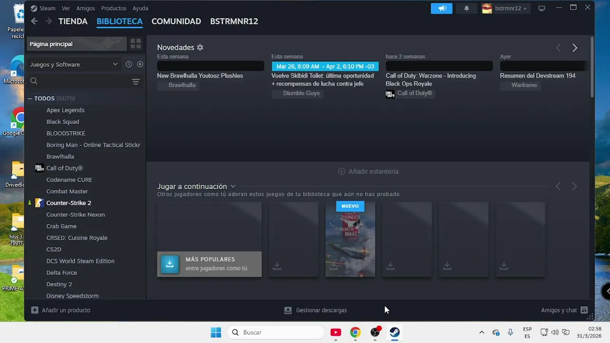Go forward with the right navigation arrow
Image resolution: width=610 pixels, height=343 pixels.
pos(48,21)
